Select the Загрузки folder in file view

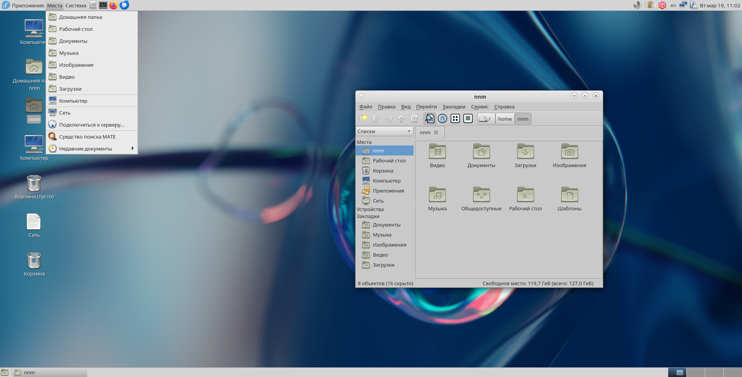[x=525, y=156]
